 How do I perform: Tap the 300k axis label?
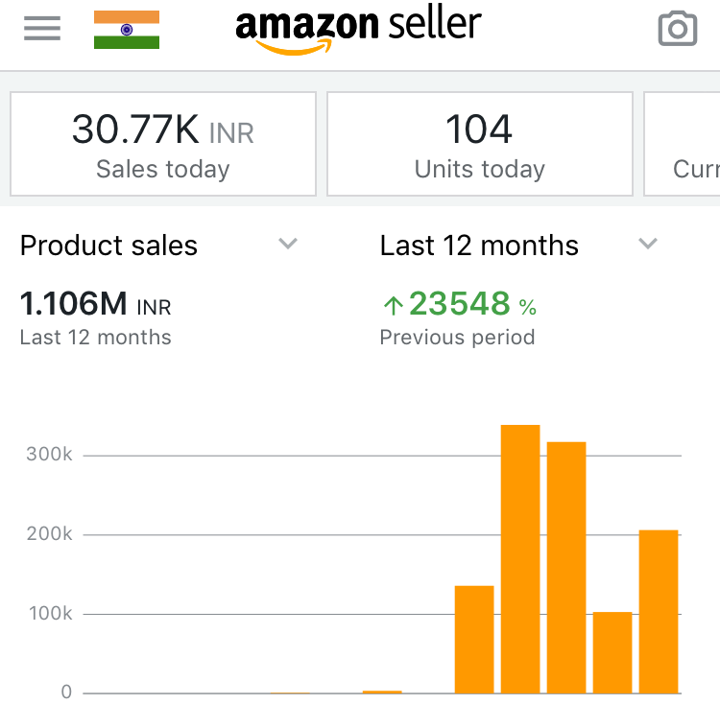click(49, 455)
